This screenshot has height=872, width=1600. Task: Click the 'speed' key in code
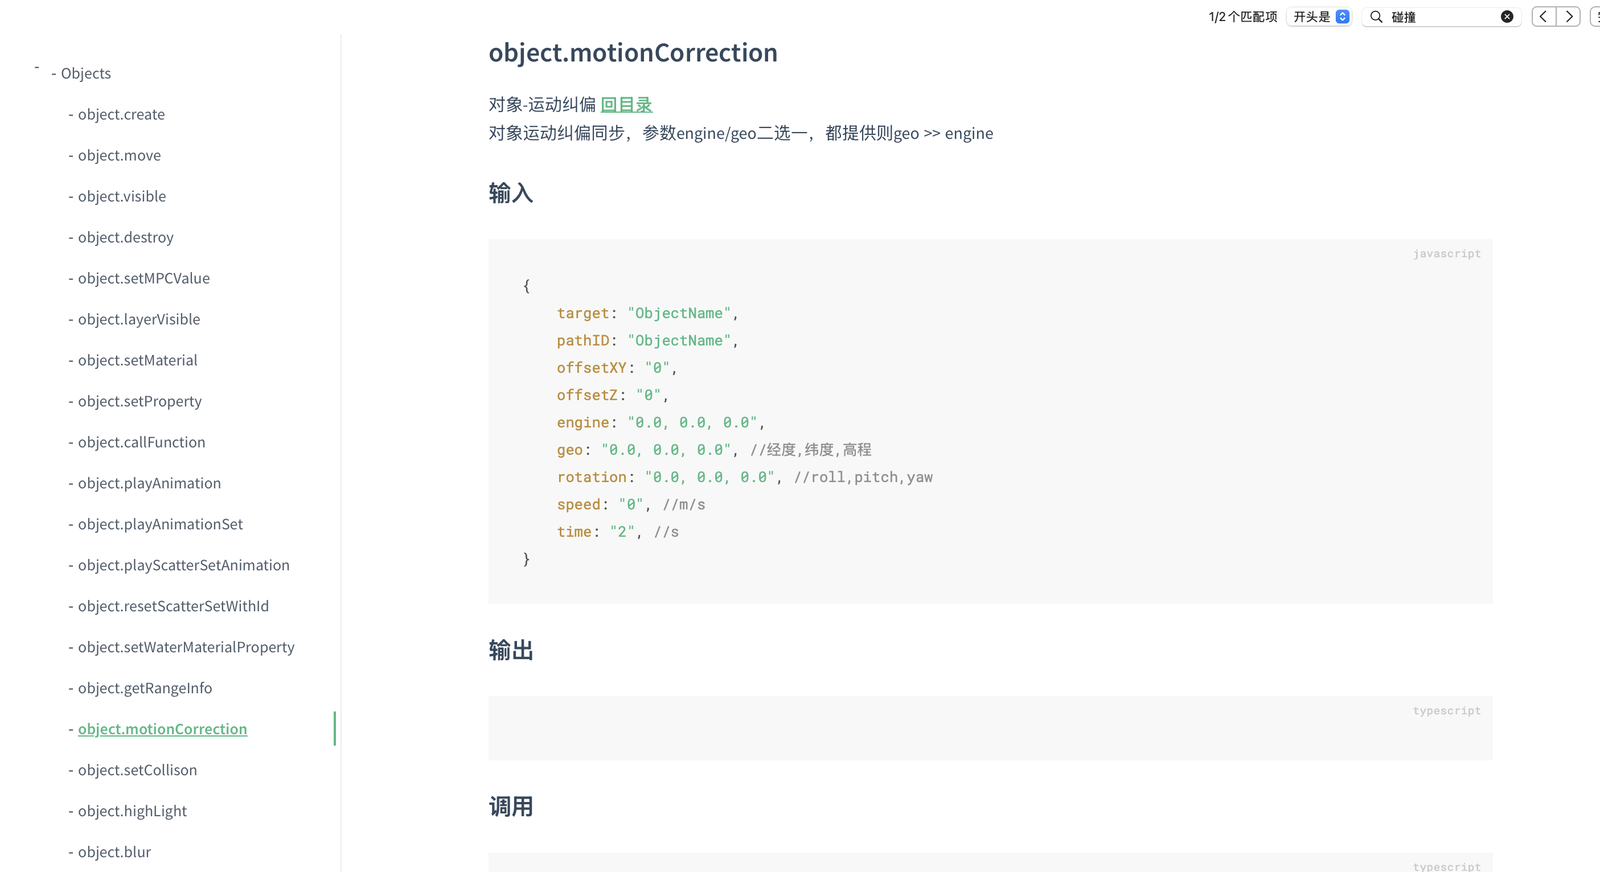tap(579, 504)
